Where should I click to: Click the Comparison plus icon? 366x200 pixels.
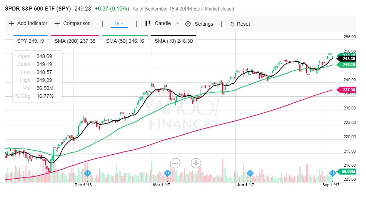click(x=57, y=24)
